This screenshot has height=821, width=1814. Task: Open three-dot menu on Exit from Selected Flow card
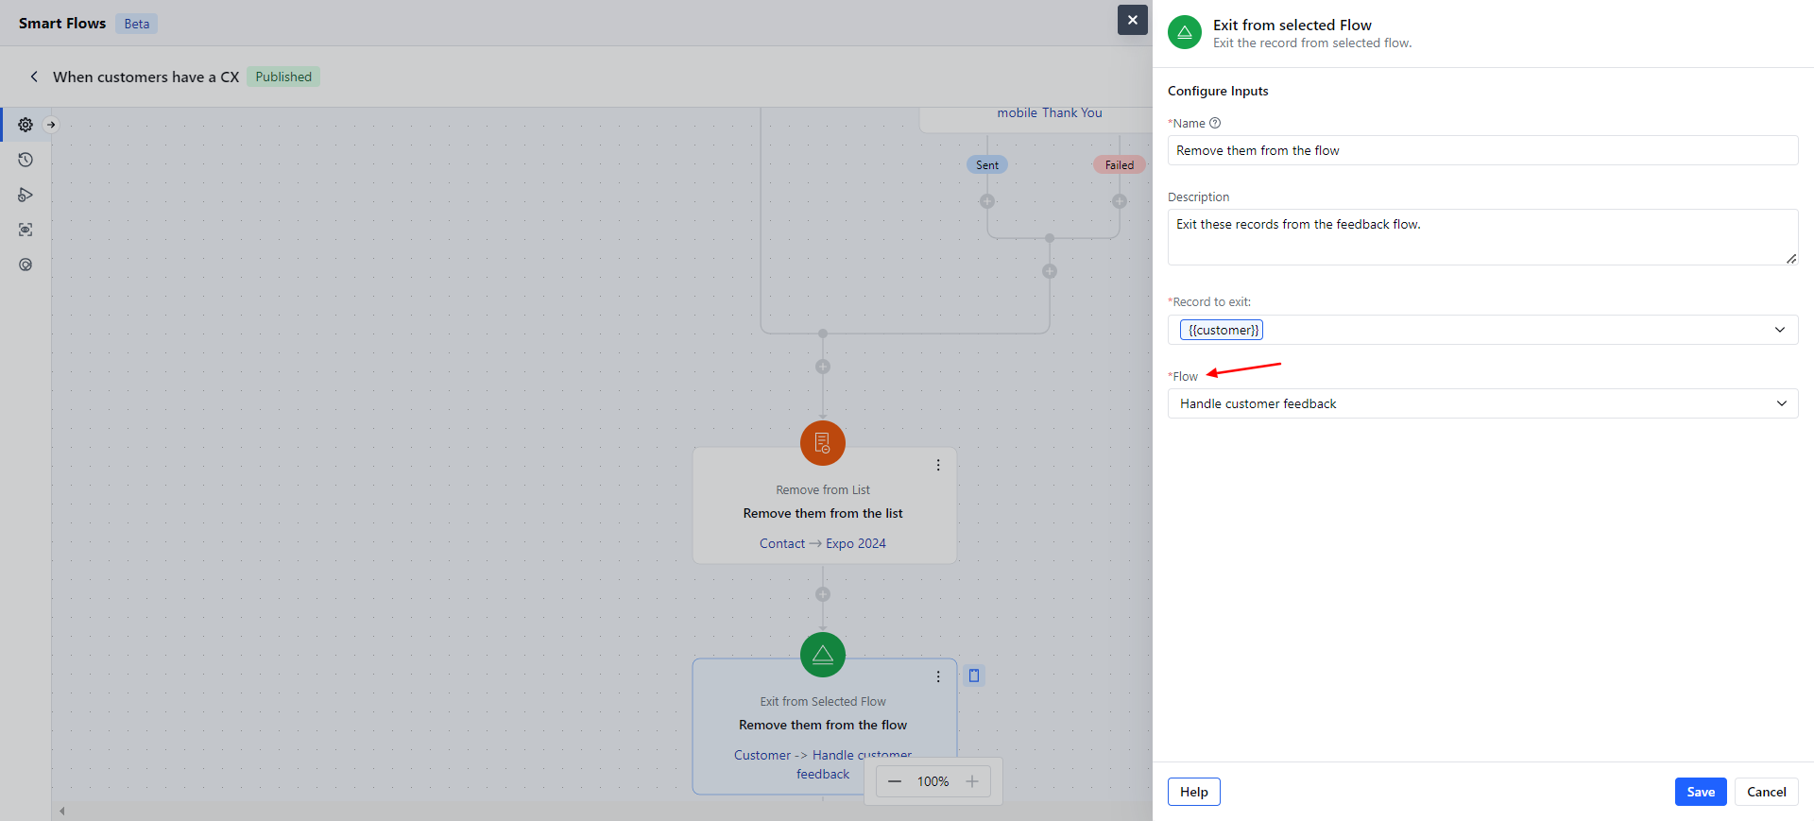pos(938,676)
